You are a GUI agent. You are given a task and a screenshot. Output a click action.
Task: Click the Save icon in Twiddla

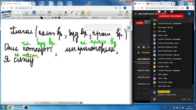tap(127, 13)
